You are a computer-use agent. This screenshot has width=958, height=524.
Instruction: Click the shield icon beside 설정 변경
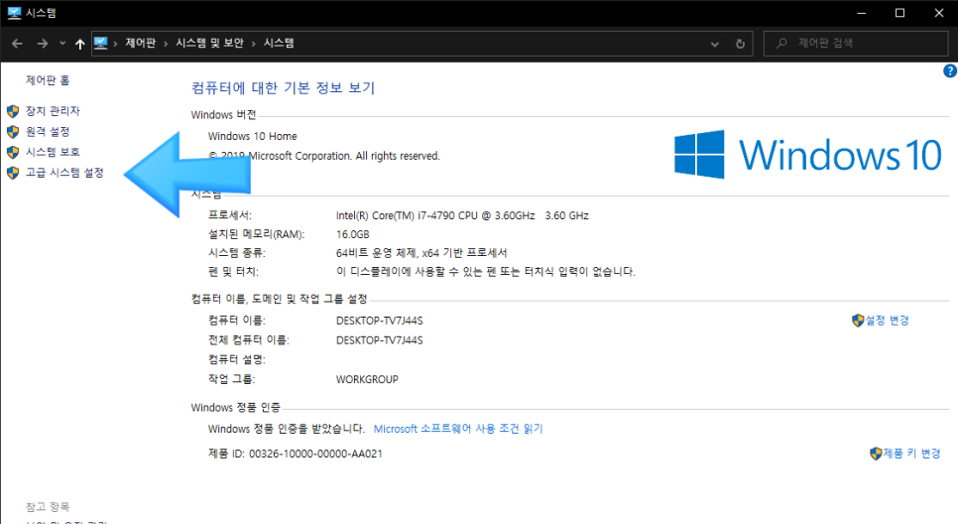pyautogui.click(x=858, y=321)
